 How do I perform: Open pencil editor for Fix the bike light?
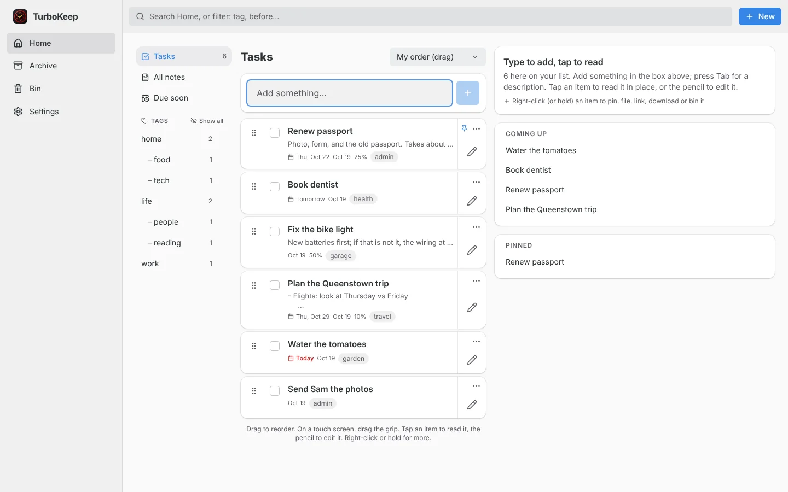[472, 250]
